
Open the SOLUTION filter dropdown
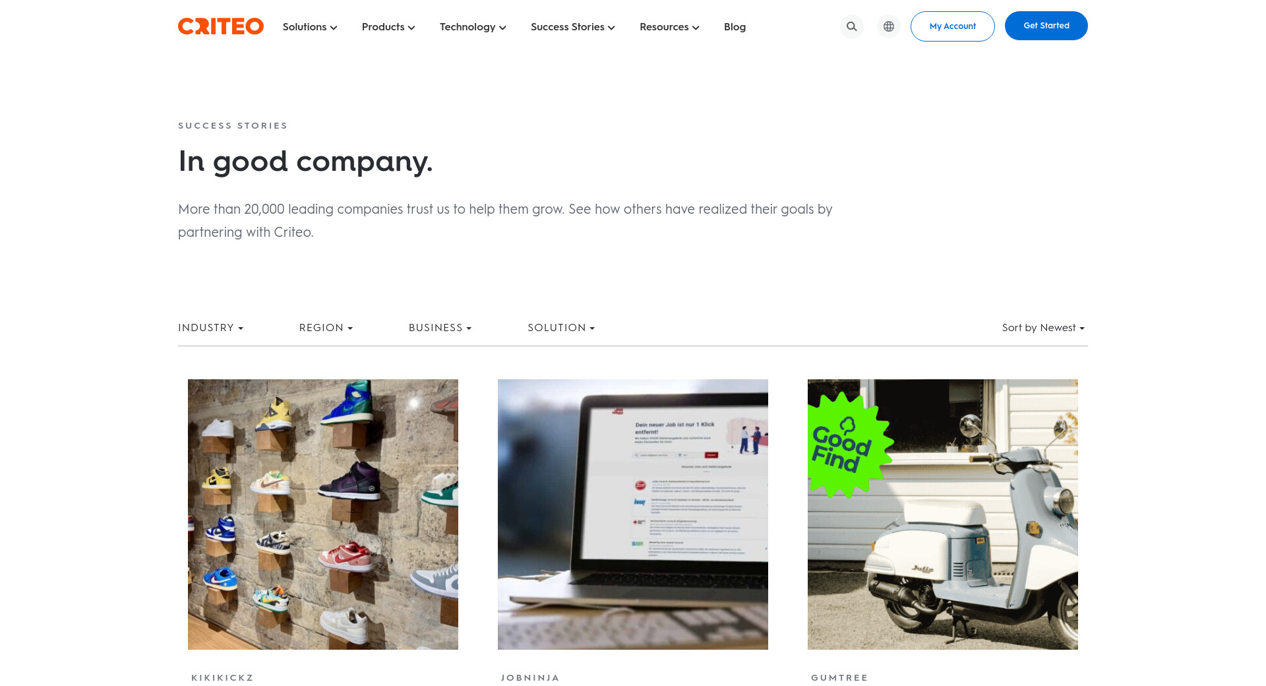[561, 328]
